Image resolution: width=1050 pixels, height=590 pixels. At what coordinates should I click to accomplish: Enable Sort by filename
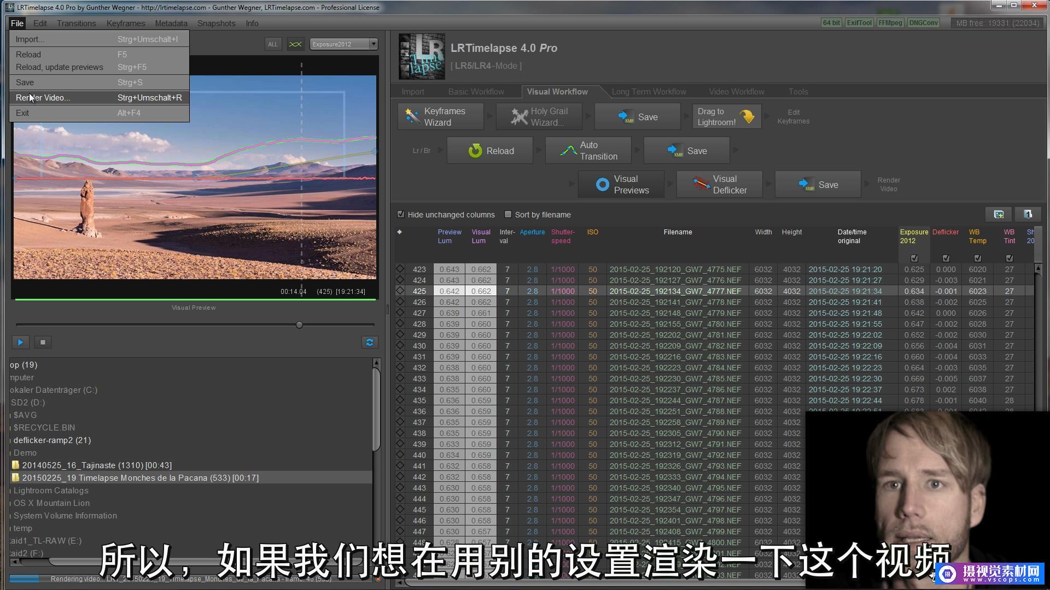coord(508,214)
